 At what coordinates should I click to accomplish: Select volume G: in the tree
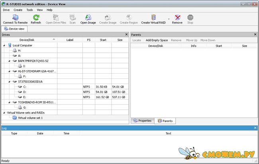(25, 107)
